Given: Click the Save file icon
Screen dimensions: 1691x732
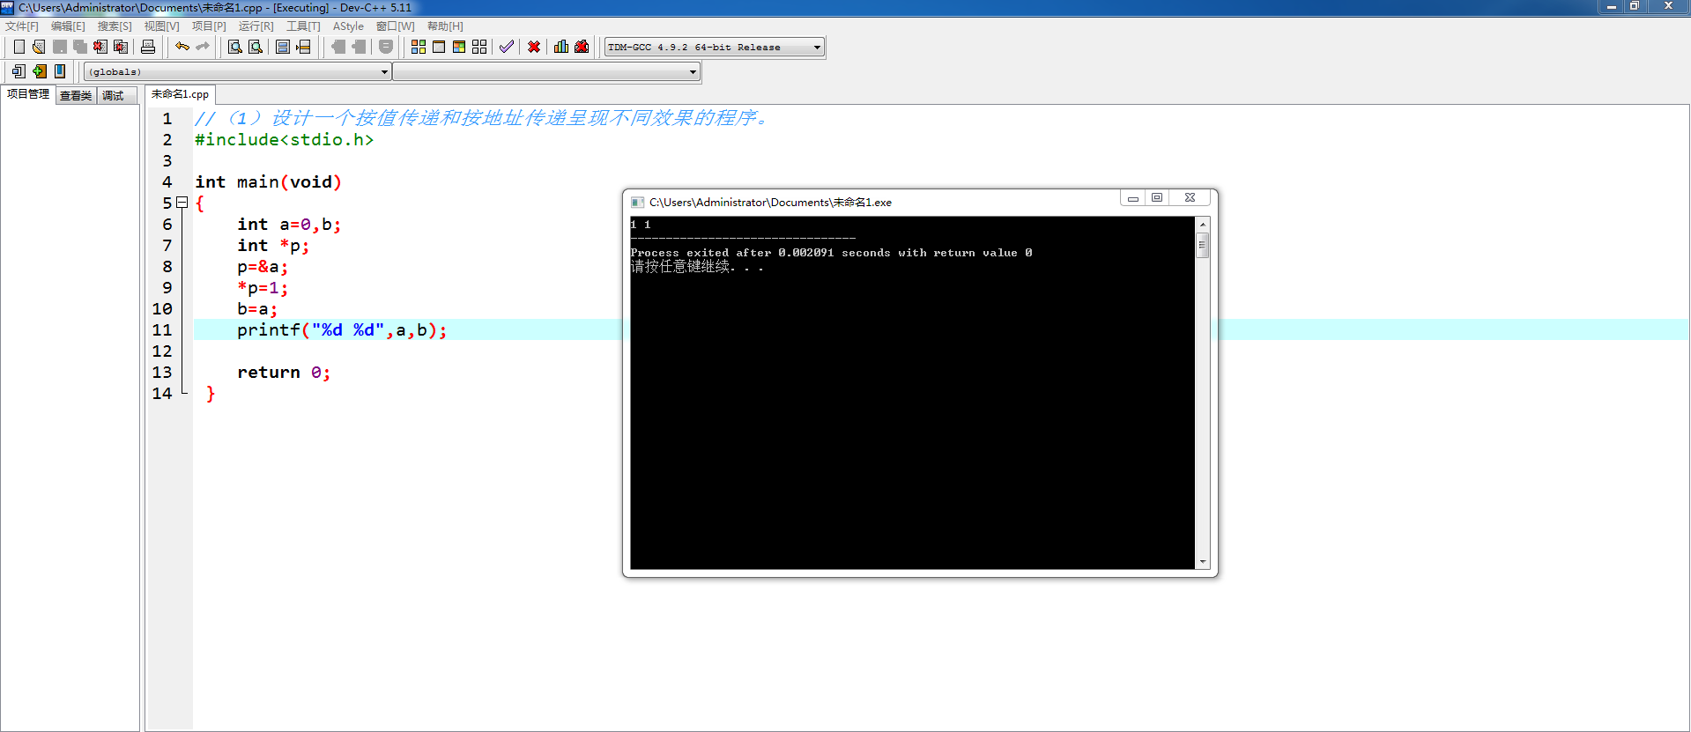Looking at the screenshot, I should 60,47.
